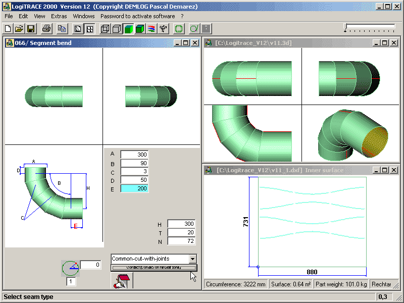Click LogiTRACE application title bar icon
This screenshot has height=303, width=404.
[7, 7]
